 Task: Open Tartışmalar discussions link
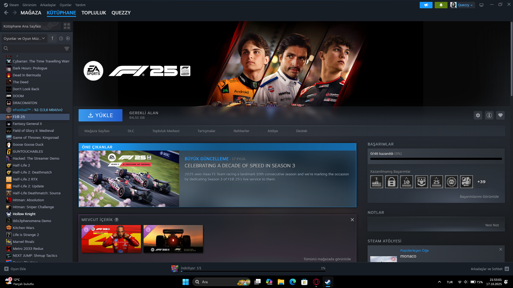[x=206, y=131]
